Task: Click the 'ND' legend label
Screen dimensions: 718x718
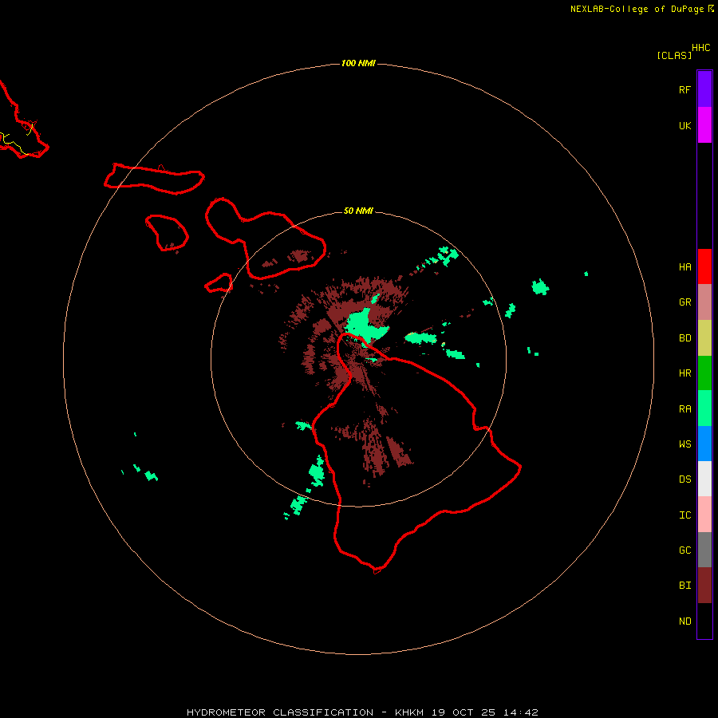Action: 684,621
